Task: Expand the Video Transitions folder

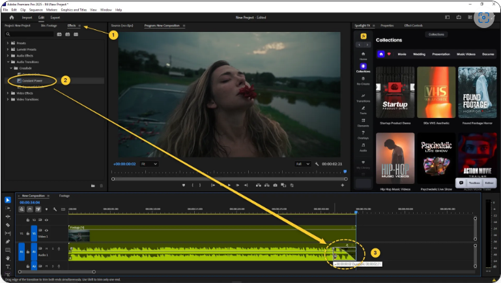Action: click(8, 100)
